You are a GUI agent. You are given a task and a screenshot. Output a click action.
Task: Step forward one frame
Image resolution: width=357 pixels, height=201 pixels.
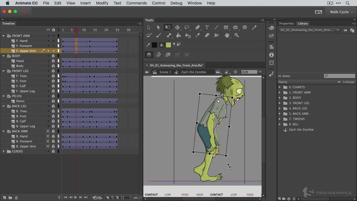[x=80, y=197]
